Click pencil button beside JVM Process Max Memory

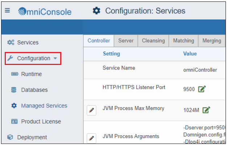click(x=91, y=110)
